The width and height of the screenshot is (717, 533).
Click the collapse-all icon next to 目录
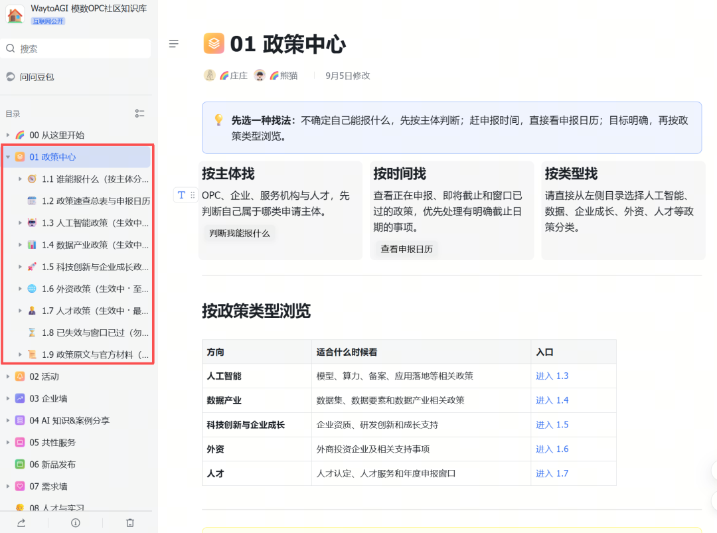(x=140, y=114)
